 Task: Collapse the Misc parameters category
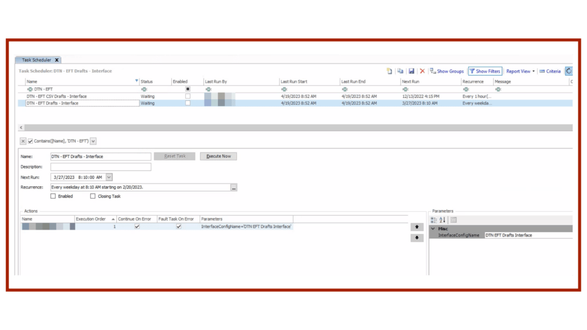(433, 229)
